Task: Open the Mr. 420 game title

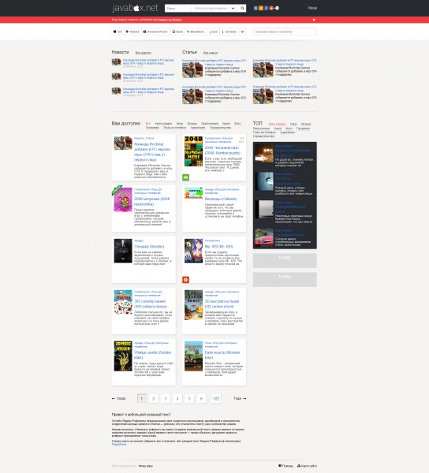Action: pos(218,247)
